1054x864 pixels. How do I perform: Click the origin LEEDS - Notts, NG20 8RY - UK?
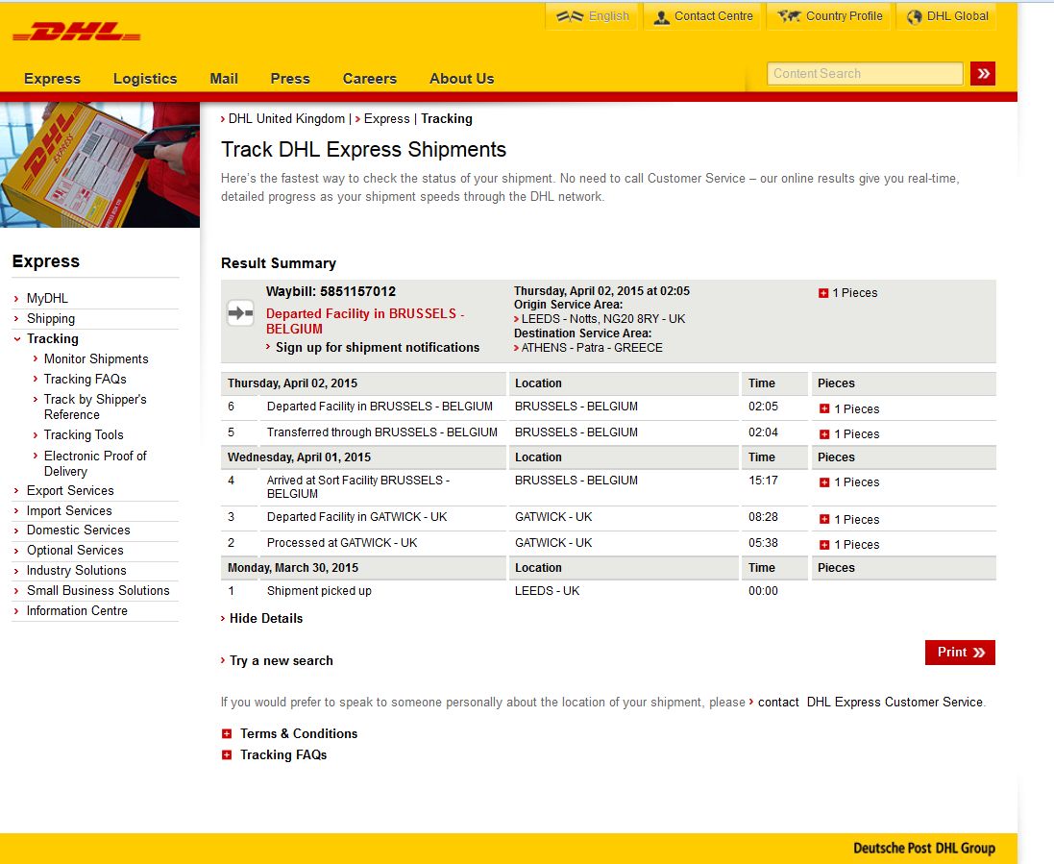pos(603,319)
